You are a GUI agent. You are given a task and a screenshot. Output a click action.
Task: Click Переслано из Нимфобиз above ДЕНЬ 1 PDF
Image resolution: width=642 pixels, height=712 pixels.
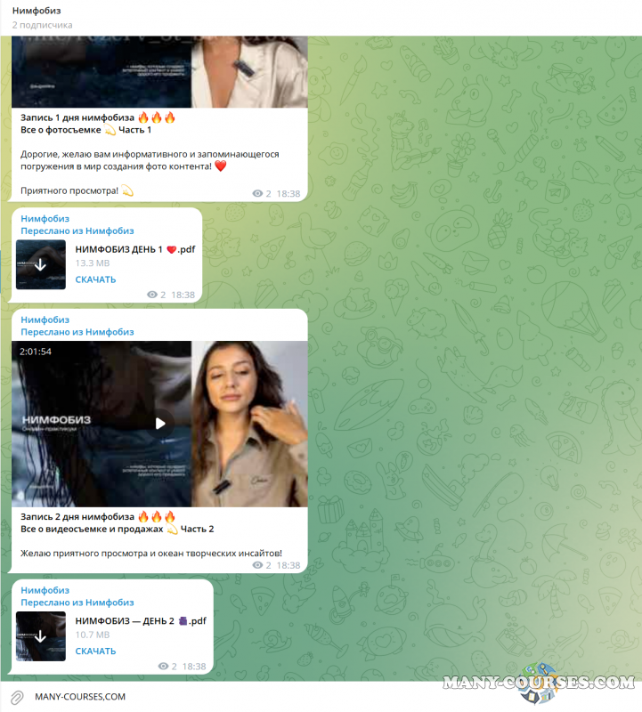77,231
